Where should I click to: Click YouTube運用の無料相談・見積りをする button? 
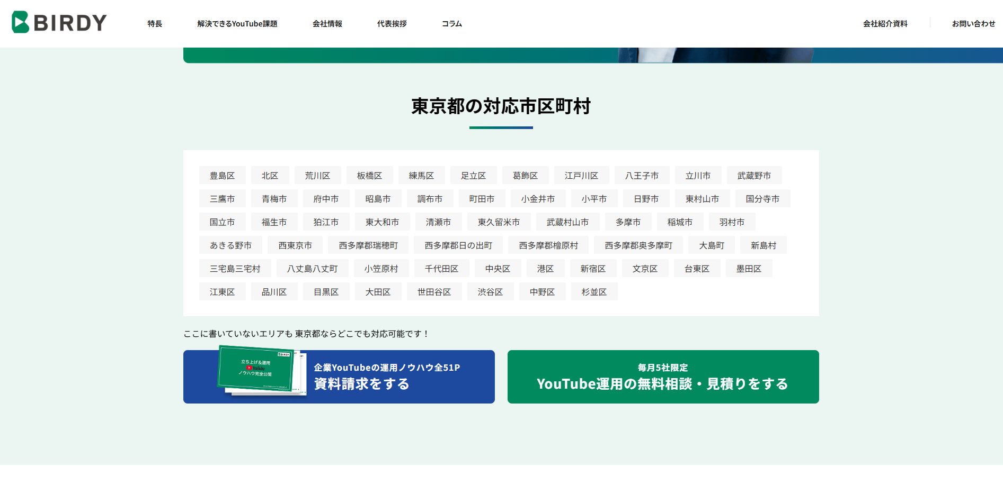pos(663,377)
